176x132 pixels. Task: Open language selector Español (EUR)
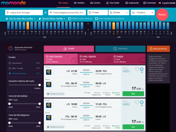[167, 3]
